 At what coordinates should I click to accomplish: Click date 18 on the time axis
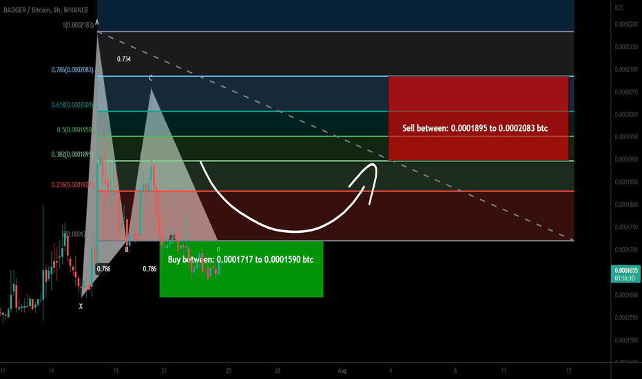coord(116,371)
